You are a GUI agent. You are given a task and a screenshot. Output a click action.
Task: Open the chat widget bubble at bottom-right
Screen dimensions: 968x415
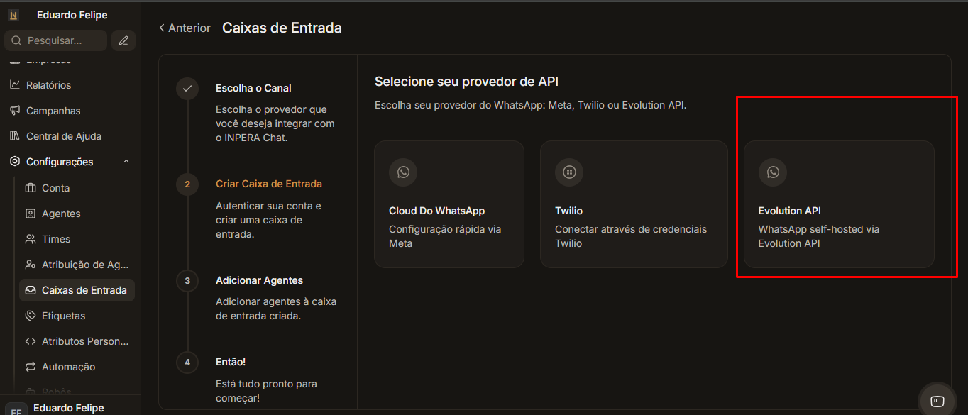937,401
